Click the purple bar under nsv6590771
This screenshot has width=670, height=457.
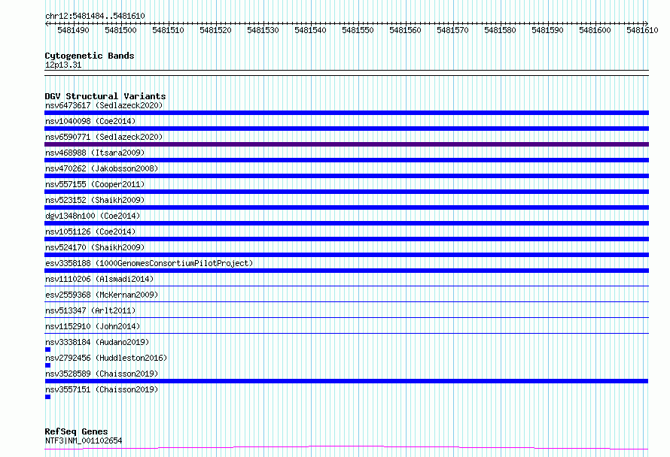tap(346, 144)
